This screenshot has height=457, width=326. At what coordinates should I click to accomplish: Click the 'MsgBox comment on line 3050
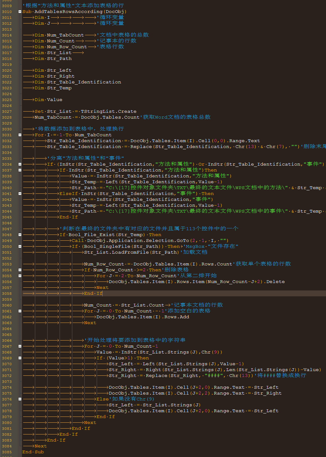[211, 247]
